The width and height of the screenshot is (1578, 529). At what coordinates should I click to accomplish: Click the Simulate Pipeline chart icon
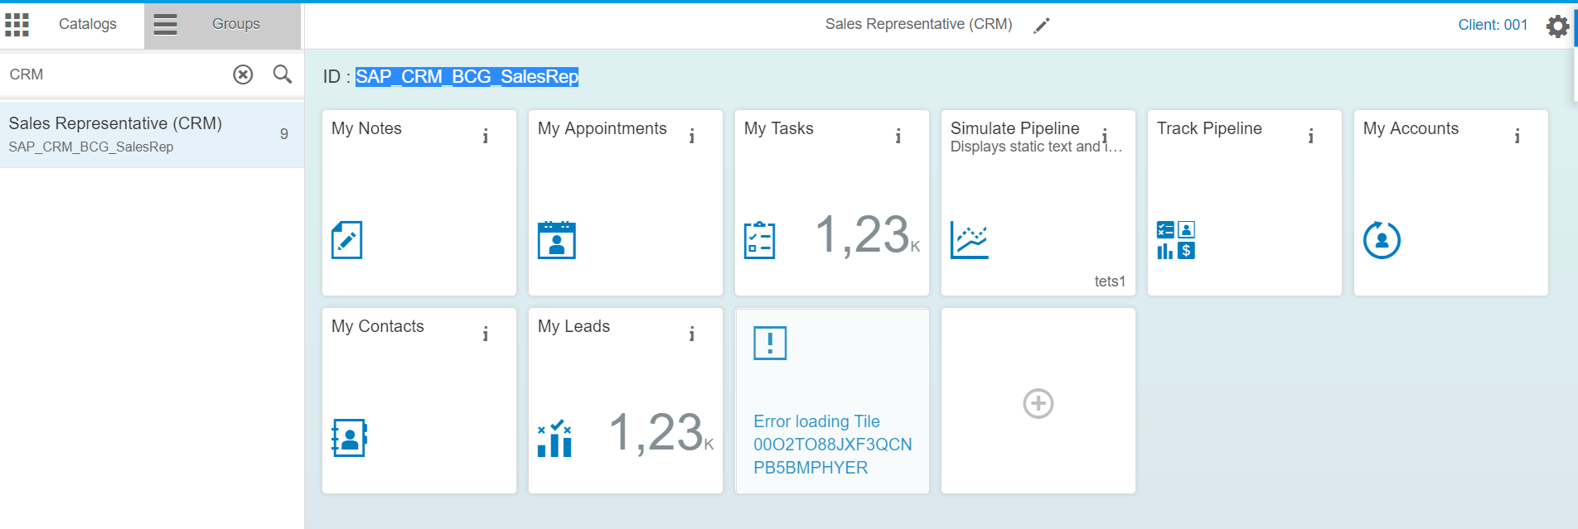(969, 240)
